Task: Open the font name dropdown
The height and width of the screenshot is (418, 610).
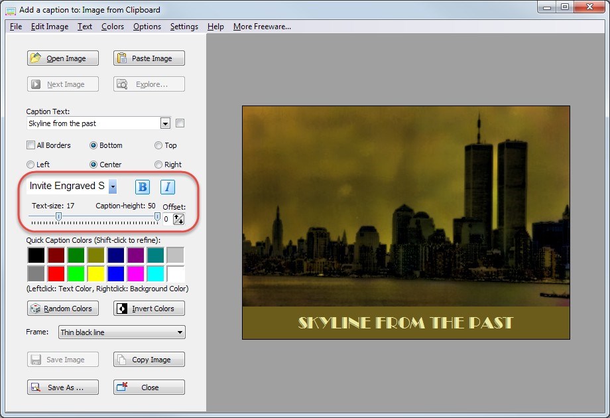Action: (113, 187)
